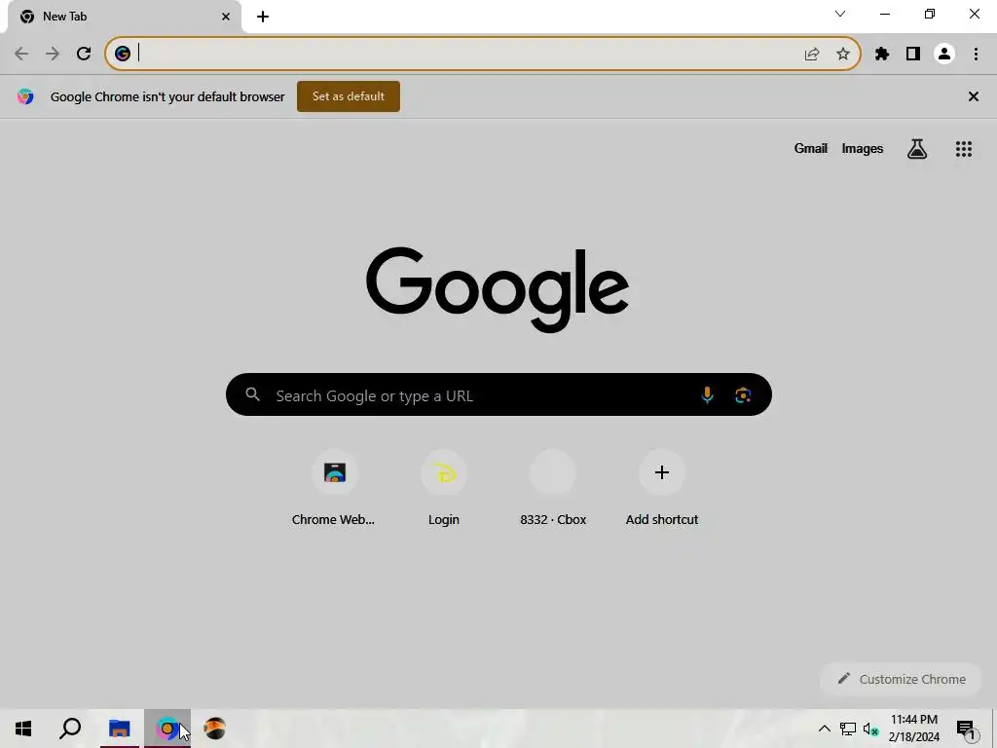Viewport: 997px width, 748px height.
Task: Share this page via the share icon
Action: pyautogui.click(x=812, y=55)
